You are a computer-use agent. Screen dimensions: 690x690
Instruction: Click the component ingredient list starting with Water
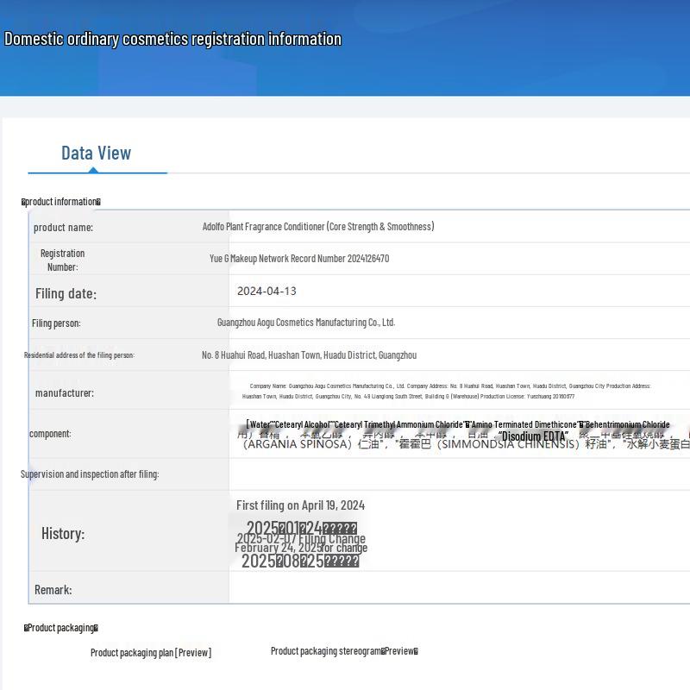point(457,424)
